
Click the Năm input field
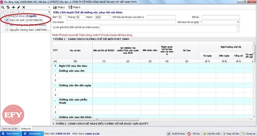coord(102,17)
